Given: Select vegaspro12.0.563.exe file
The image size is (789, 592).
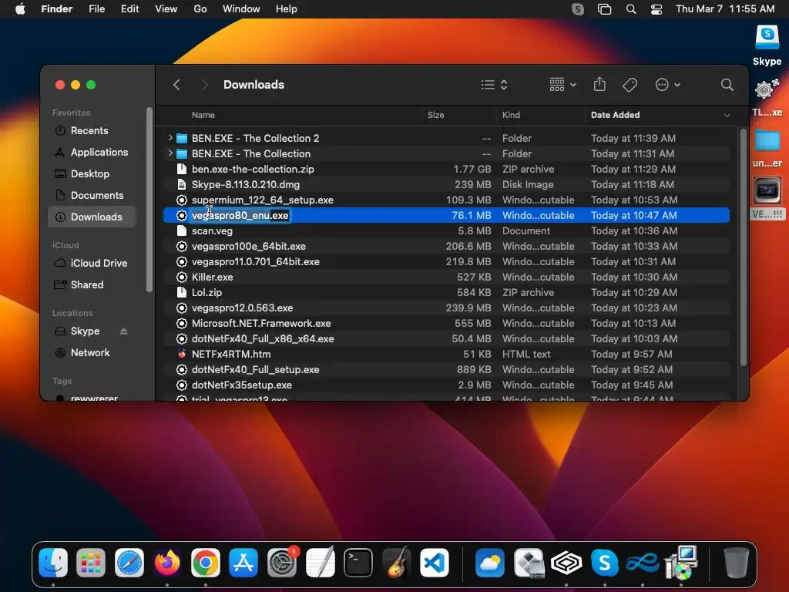Looking at the screenshot, I should (446, 308).
